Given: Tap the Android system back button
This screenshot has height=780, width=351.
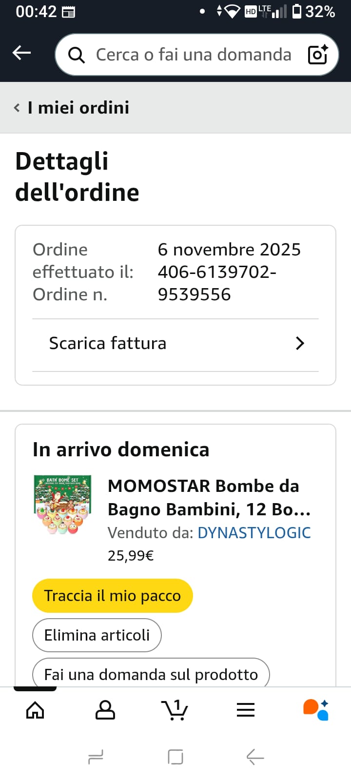Looking at the screenshot, I should click(255, 757).
